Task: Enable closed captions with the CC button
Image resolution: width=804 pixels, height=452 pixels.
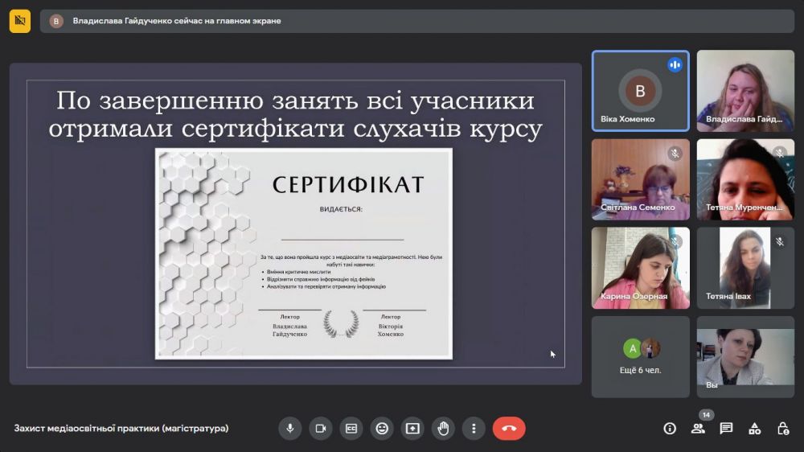Action: pos(351,429)
